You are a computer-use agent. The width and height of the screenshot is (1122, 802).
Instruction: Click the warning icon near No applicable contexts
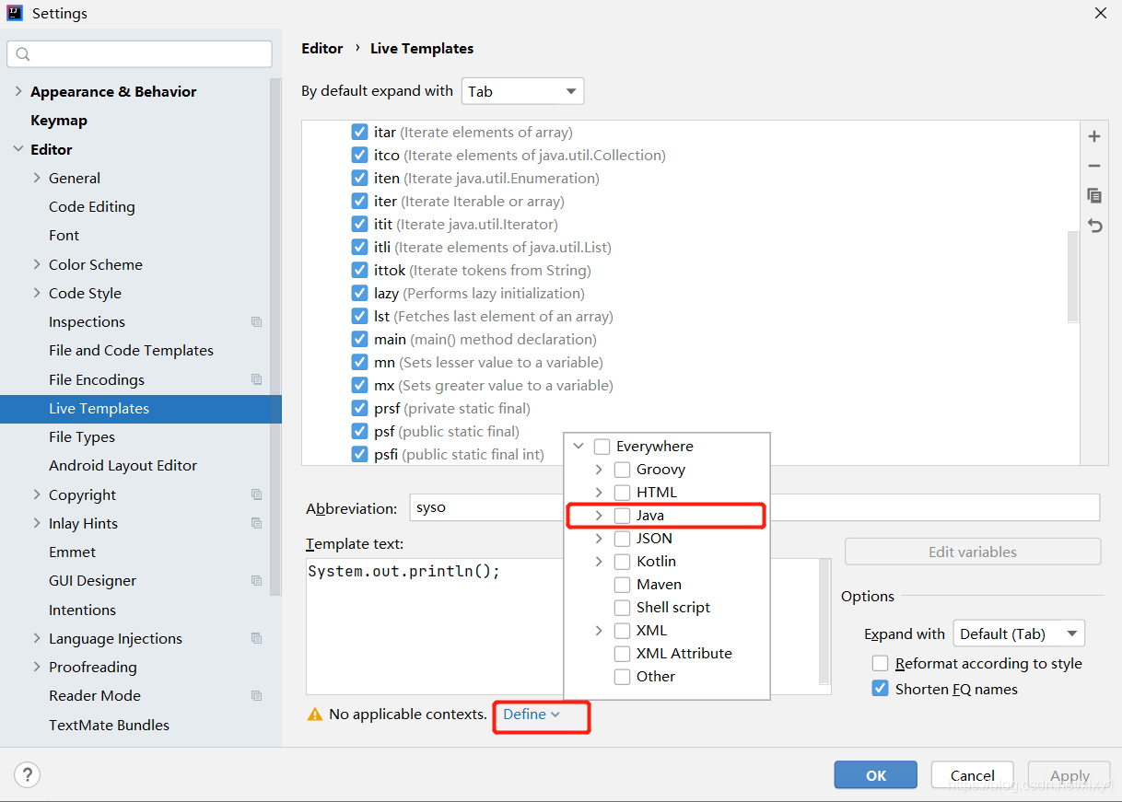315,714
